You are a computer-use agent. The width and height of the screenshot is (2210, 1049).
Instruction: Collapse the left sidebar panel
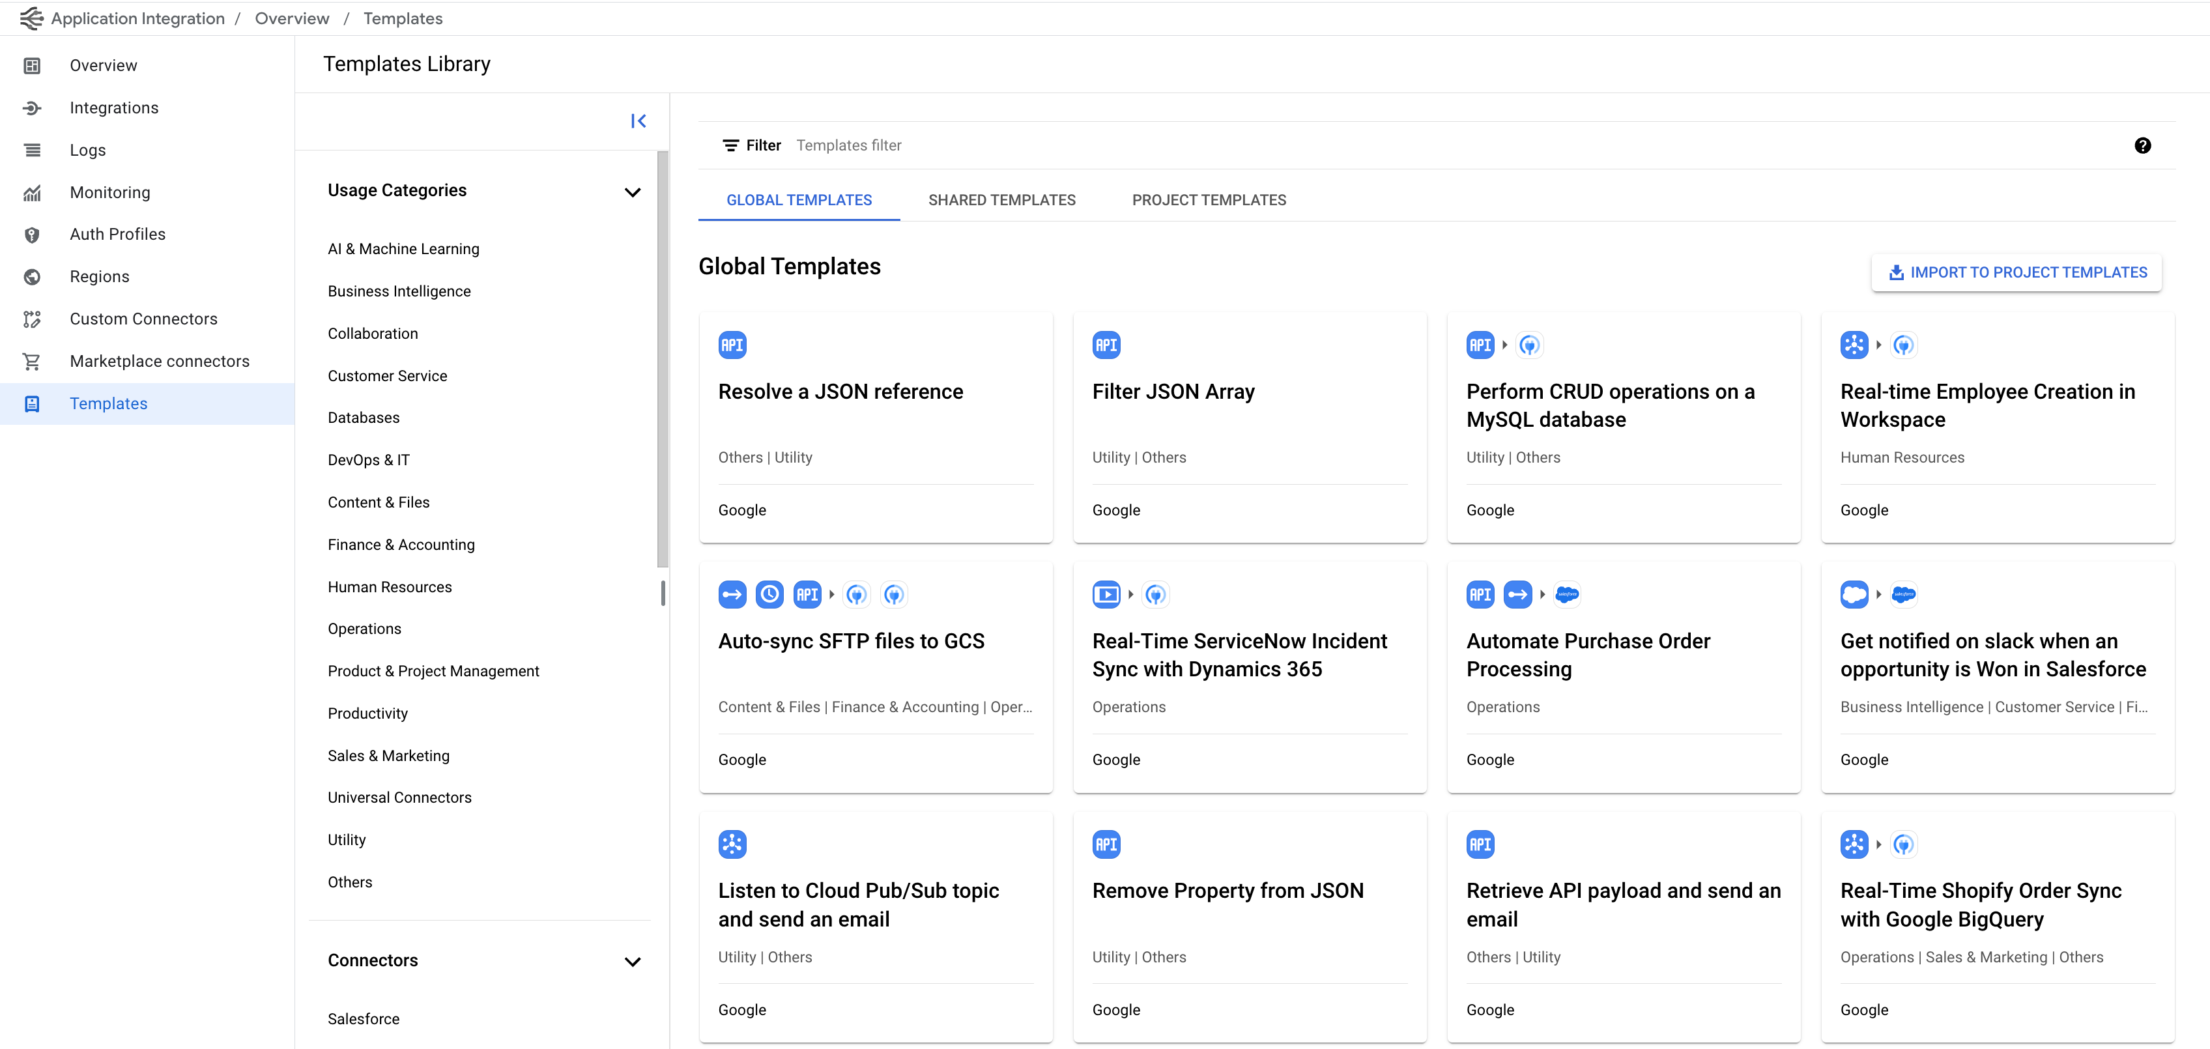[x=637, y=120]
